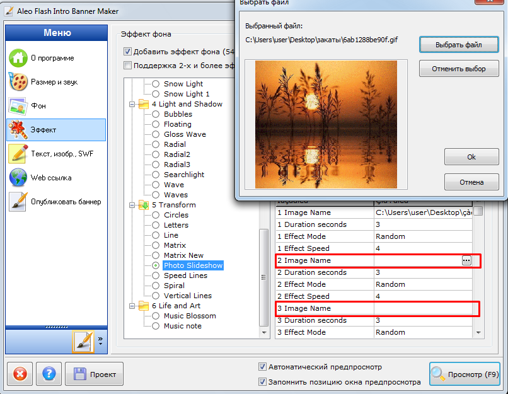Screen dimensions: 508x394
Task: Select the Radial3 effect label
Action: [x=177, y=165]
